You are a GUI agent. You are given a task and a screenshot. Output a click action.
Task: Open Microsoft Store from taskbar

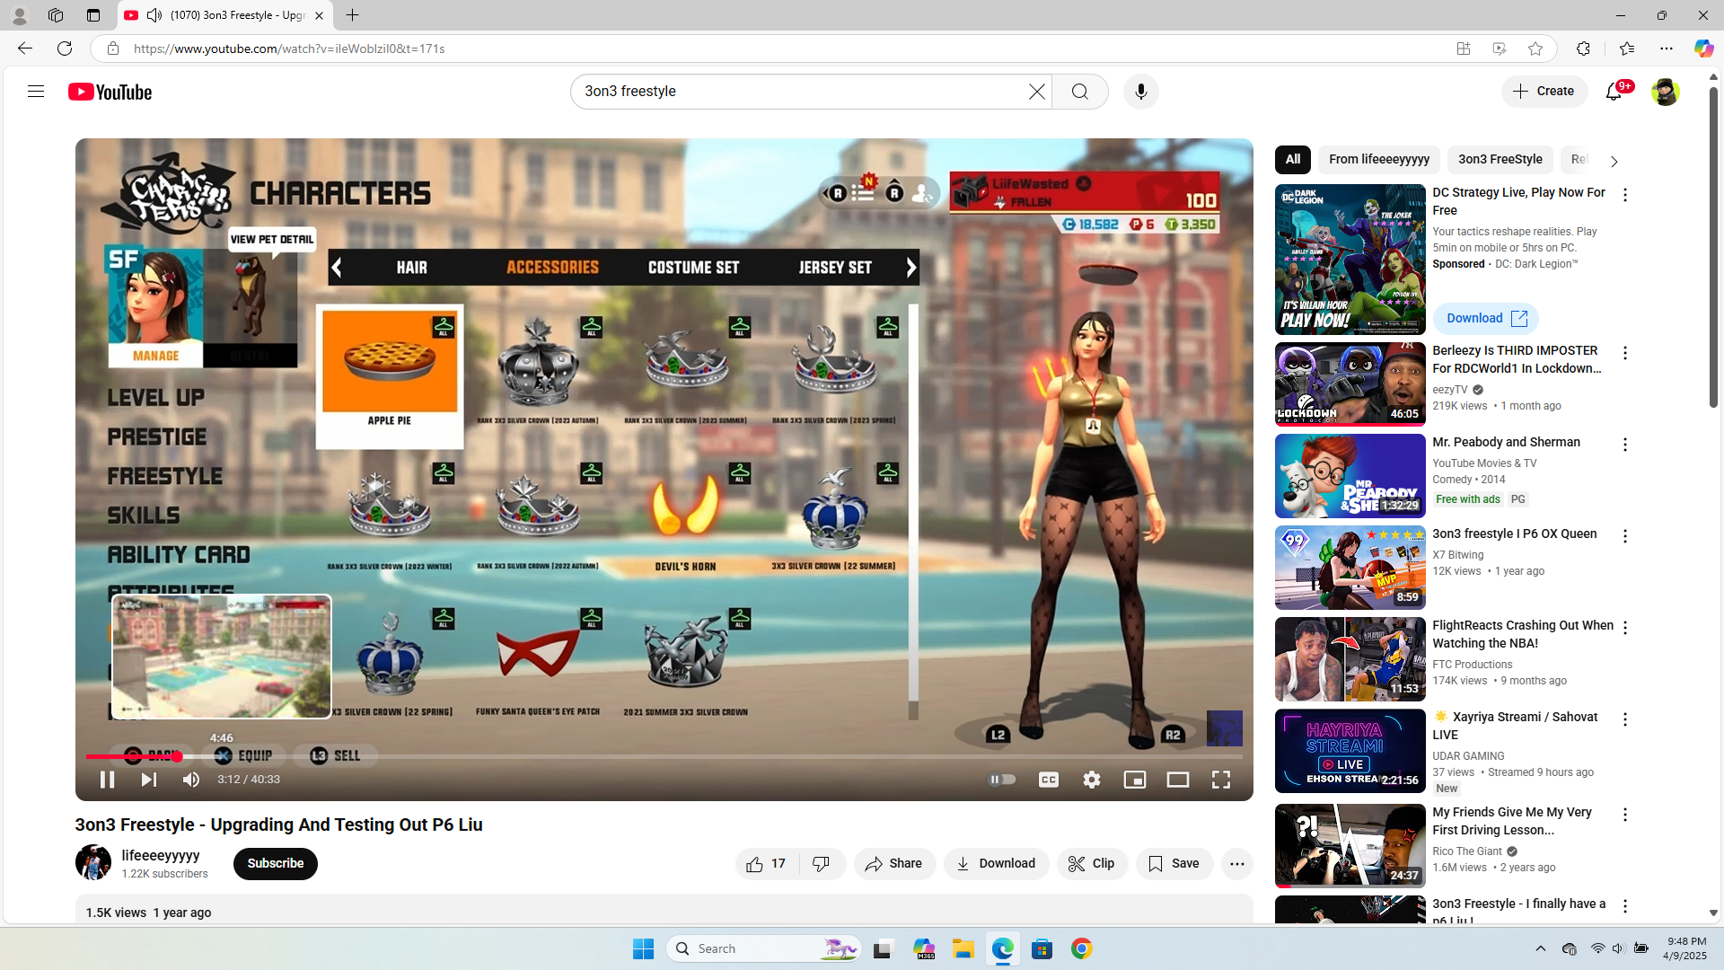(1042, 949)
